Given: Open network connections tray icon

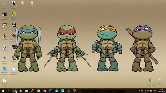Looking at the screenshot, I should pos(145,91).
